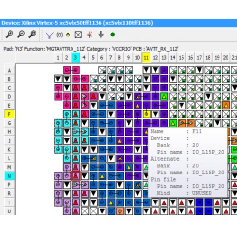Image resolution: width=237 pixels, height=237 pixels.
Task: Click the (0) counter in toolbar
Action: [60, 35]
